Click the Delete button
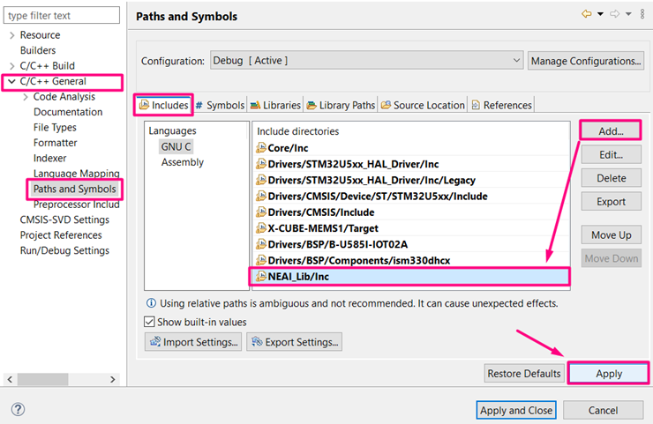This screenshot has width=653, height=424. [611, 178]
